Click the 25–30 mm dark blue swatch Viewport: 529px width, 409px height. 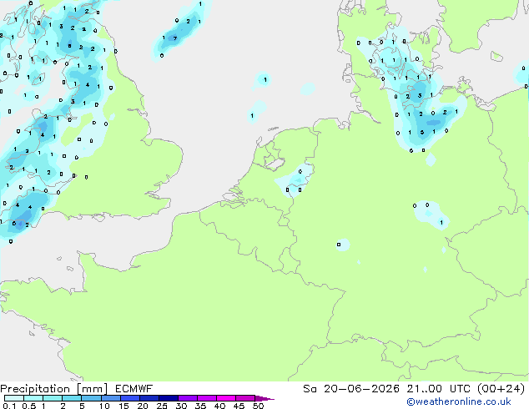[169, 398]
